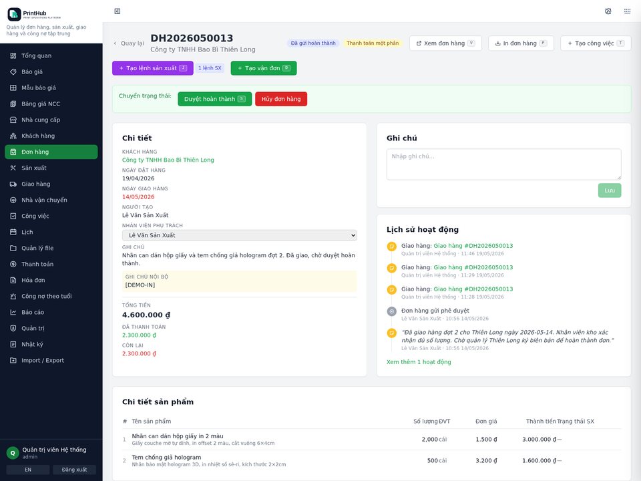Image resolution: width=641 pixels, height=481 pixels.
Task: Click Tạo lệnh sản xuất button
Action: [152, 68]
